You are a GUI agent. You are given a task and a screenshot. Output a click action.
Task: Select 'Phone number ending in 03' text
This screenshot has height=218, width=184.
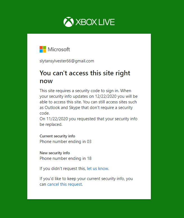point(65,142)
